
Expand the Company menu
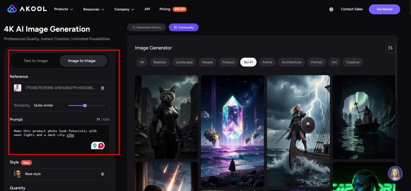point(124,9)
